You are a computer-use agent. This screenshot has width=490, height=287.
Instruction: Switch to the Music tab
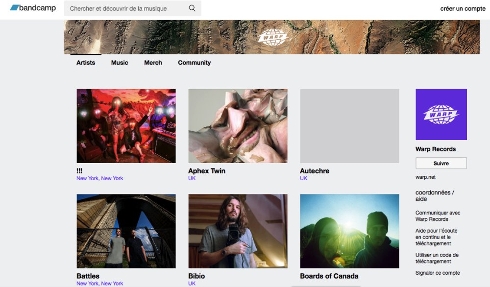click(120, 63)
